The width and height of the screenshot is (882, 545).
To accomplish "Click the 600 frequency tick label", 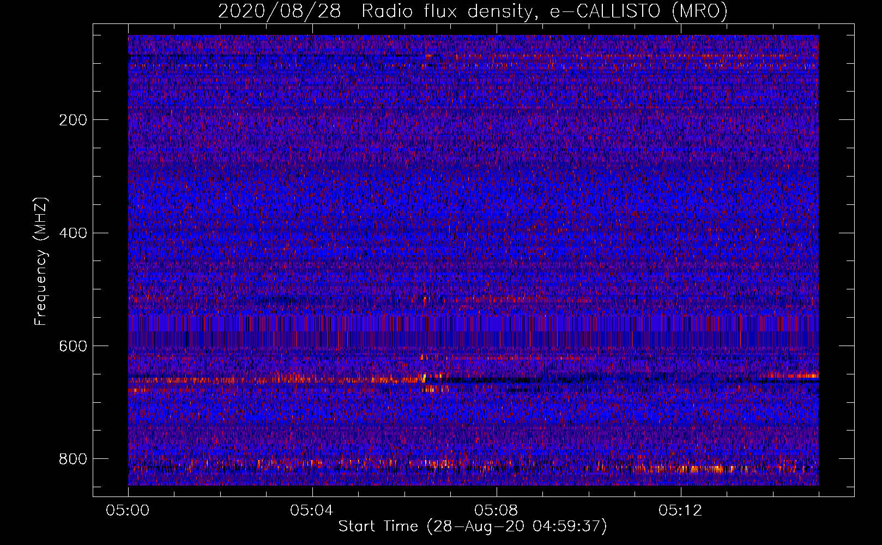I will 73,346.
